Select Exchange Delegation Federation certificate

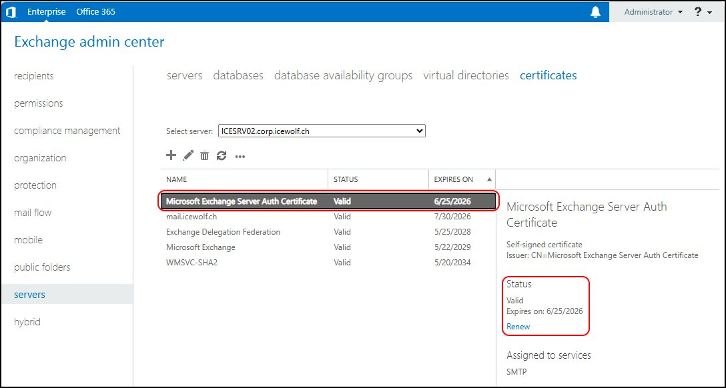pos(328,232)
